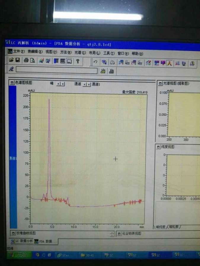
Task: Click the grayed hand icon in toolbar
Action: [x=112, y=62]
